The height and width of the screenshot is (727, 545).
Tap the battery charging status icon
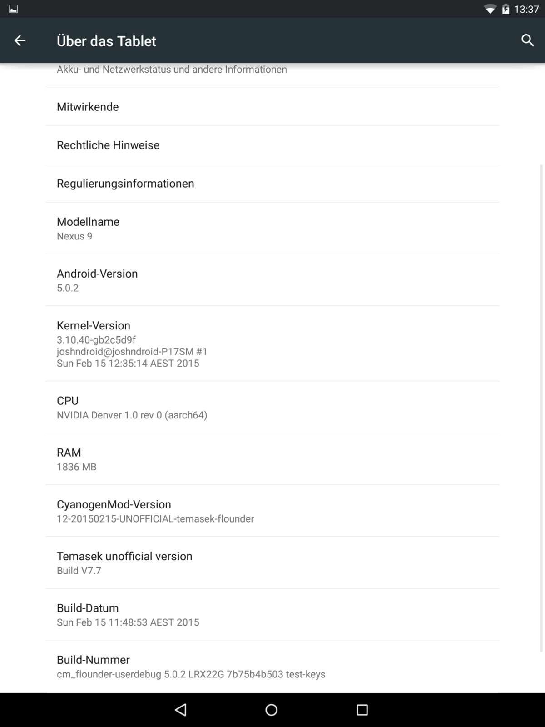point(505,9)
